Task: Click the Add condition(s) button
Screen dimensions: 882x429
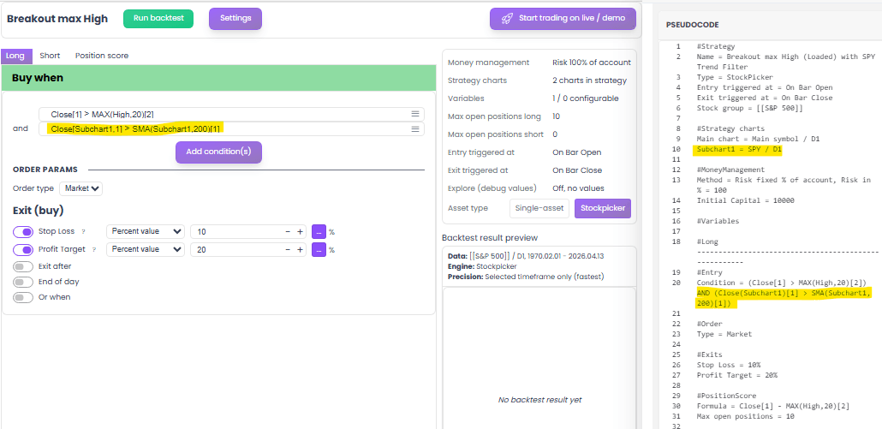Action: pyautogui.click(x=219, y=152)
